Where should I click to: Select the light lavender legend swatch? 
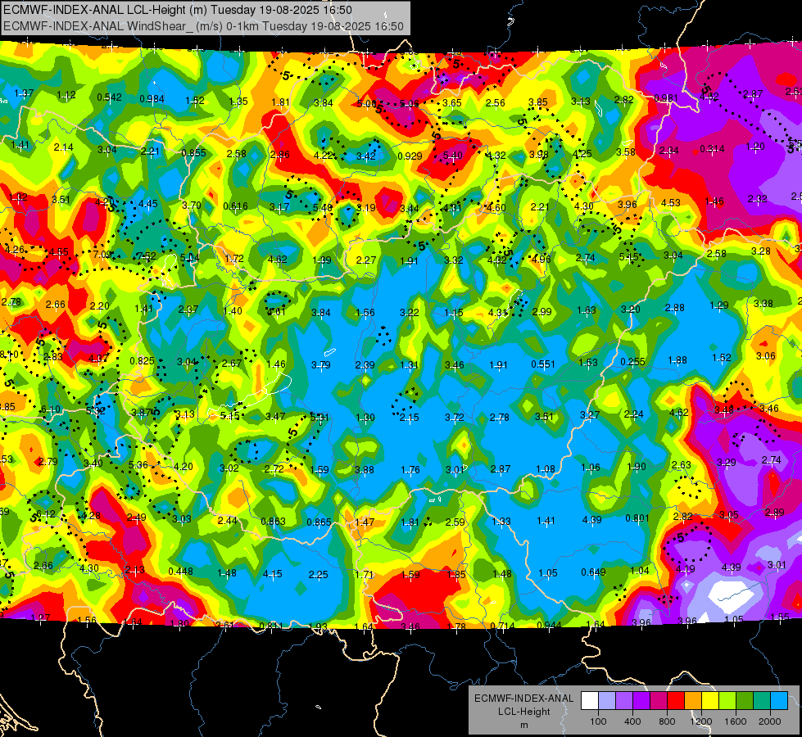(607, 701)
